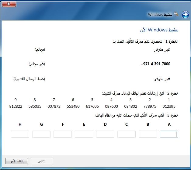
Task: Click the confirmation ID field H
Action: pyautogui.click(x=20, y=134)
